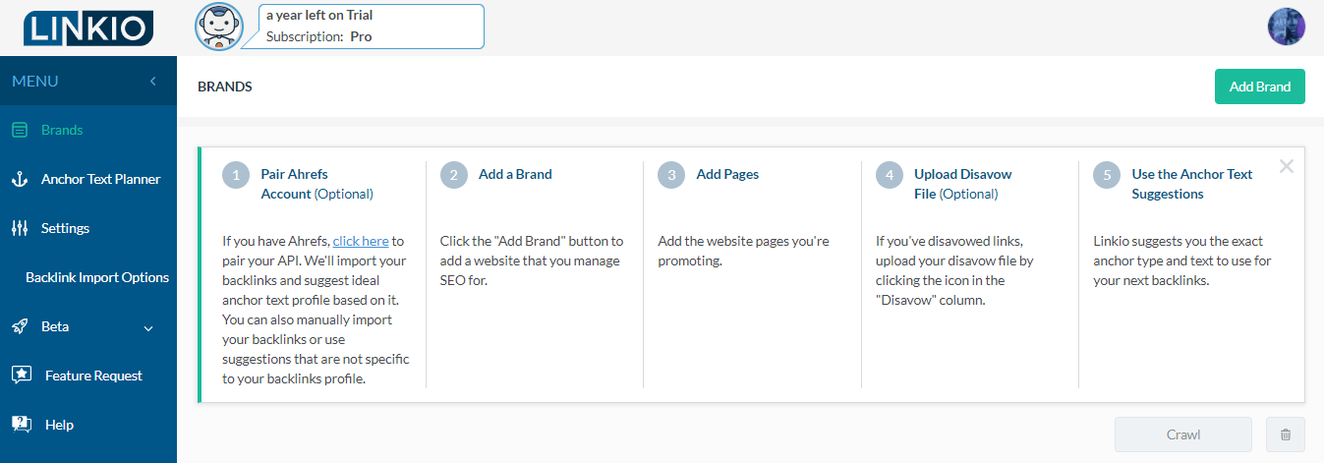This screenshot has height=463, width=1324.
Task: Open Anchor Text Planner menu item
Action: coord(100,179)
